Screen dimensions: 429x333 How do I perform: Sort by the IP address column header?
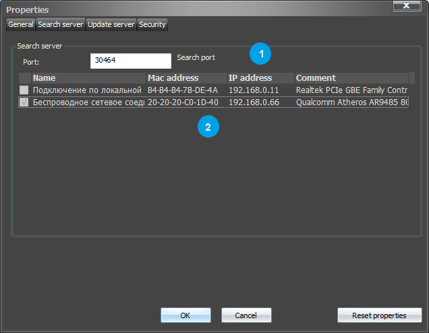pyautogui.click(x=261, y=78)
